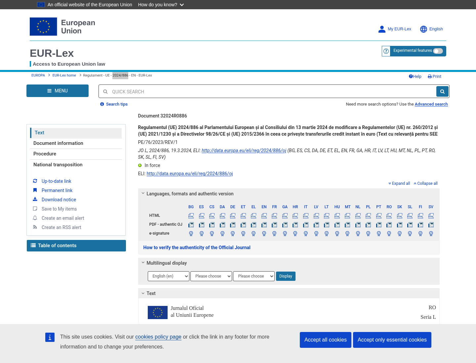Toggle the Experimental features switch
The image size is (476, 363).
(438, 51)
